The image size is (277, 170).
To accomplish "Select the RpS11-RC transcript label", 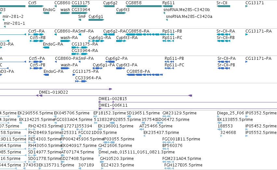I will click(172, 38).
